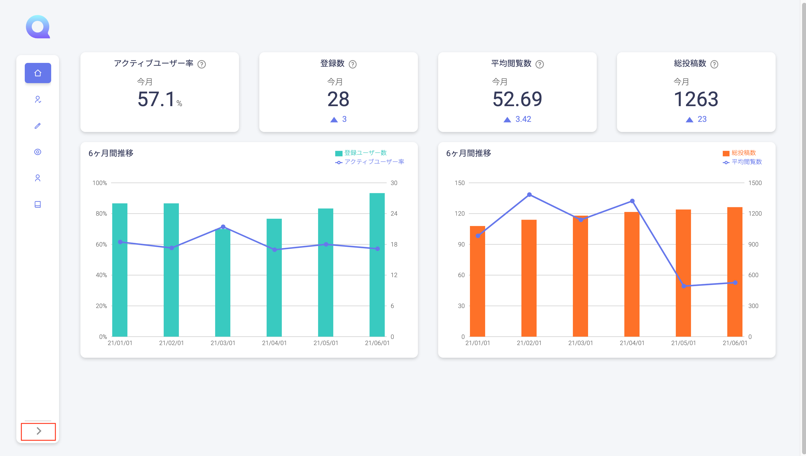The width and height of the screenshot is (806, 456).
Task: Open the person profile sidebar icon
Action: tap(38, 178)
